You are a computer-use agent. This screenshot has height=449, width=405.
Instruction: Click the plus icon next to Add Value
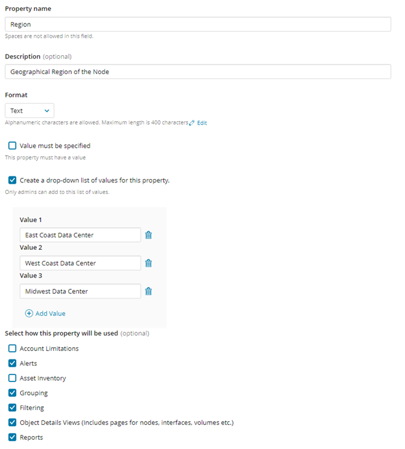29,313
